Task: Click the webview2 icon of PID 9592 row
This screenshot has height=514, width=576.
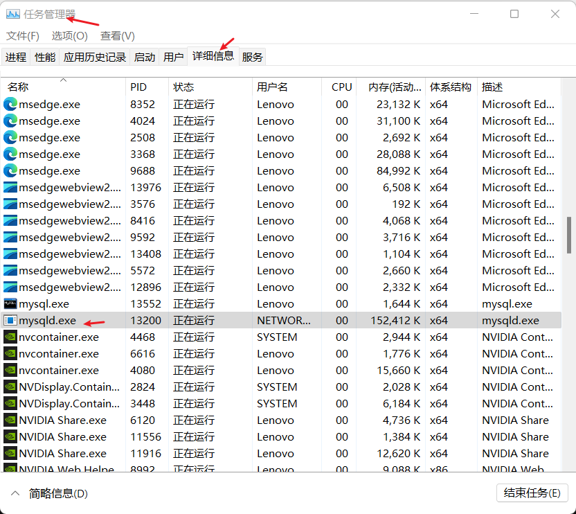Action: 10,238
